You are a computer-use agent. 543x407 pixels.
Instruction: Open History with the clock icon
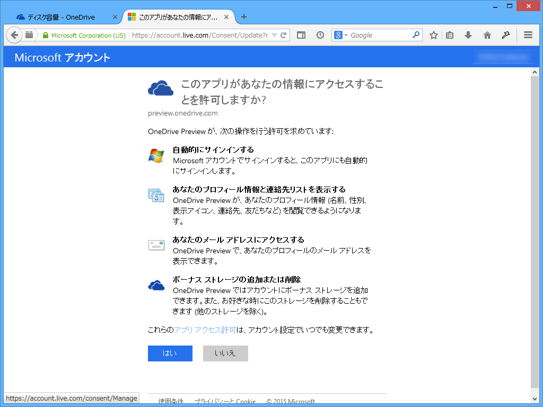tap(320, 34)
